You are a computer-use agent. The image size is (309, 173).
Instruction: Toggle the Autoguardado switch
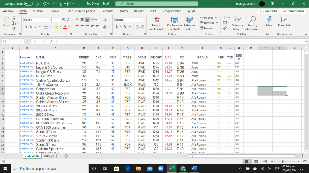[28, 4]
